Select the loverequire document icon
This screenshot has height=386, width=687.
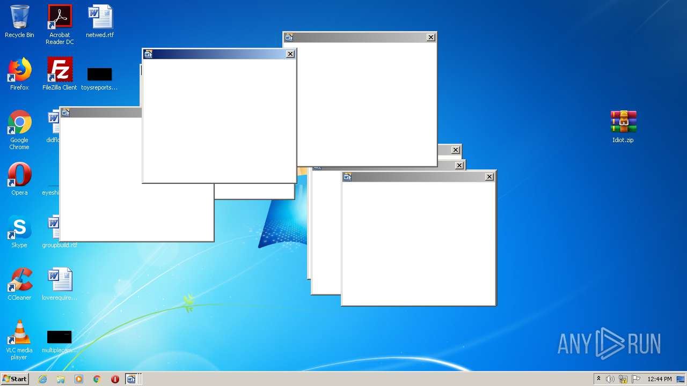point(60,284)
